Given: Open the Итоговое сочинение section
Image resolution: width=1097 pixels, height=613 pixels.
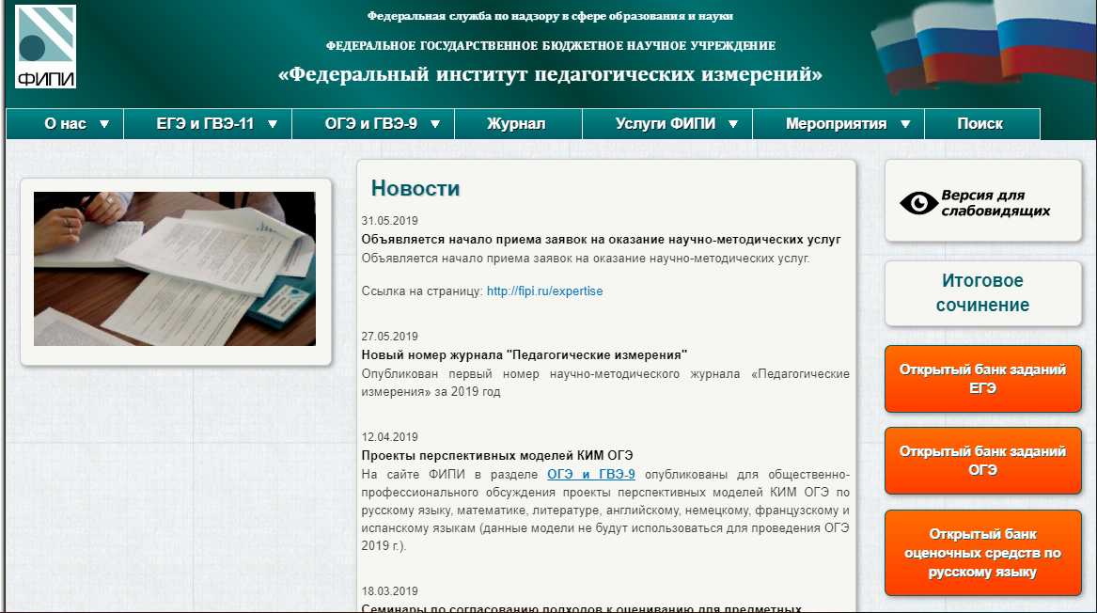Looking at the screenshot, I should click(983, 293).
